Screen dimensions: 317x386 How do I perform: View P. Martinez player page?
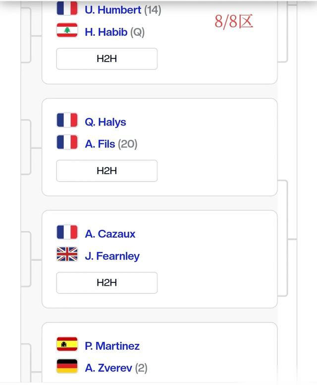[x=112, y=346]
